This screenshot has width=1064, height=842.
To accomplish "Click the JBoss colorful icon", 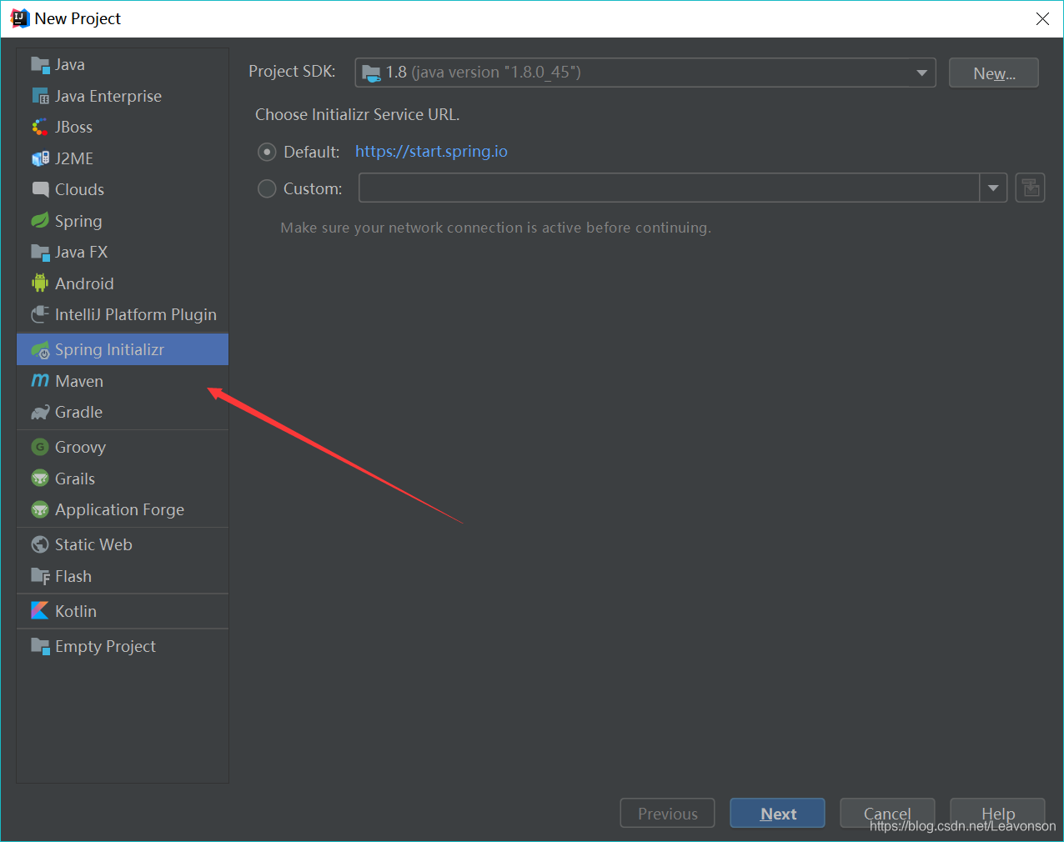I will [x=40, y=127].
